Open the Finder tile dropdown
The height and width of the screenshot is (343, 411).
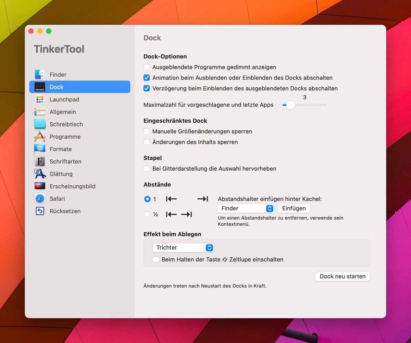246,208
